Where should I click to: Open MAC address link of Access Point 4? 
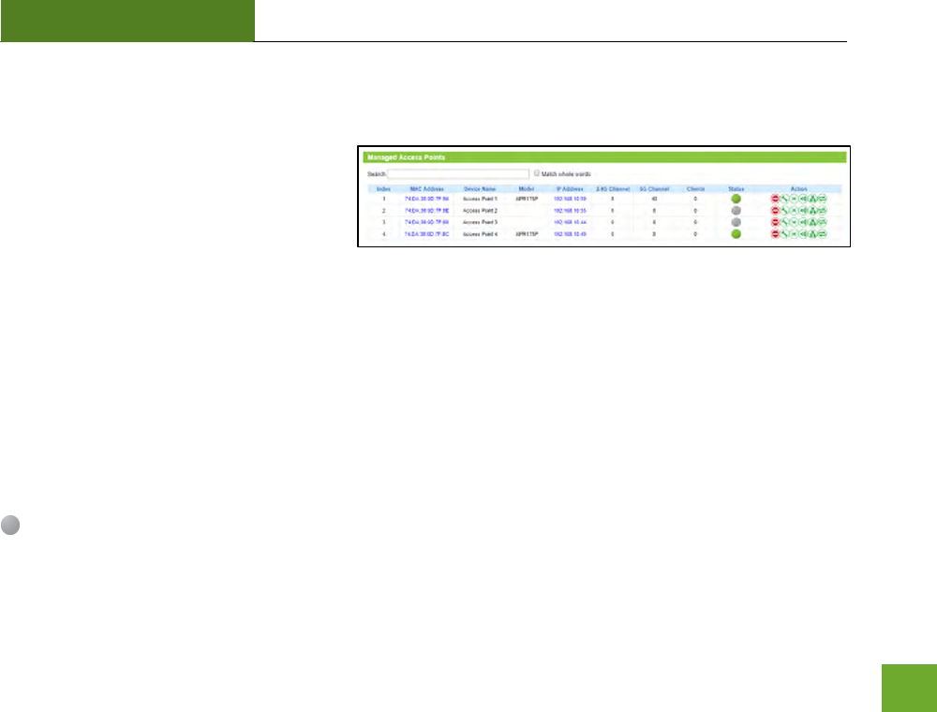[x=426, y=234]
